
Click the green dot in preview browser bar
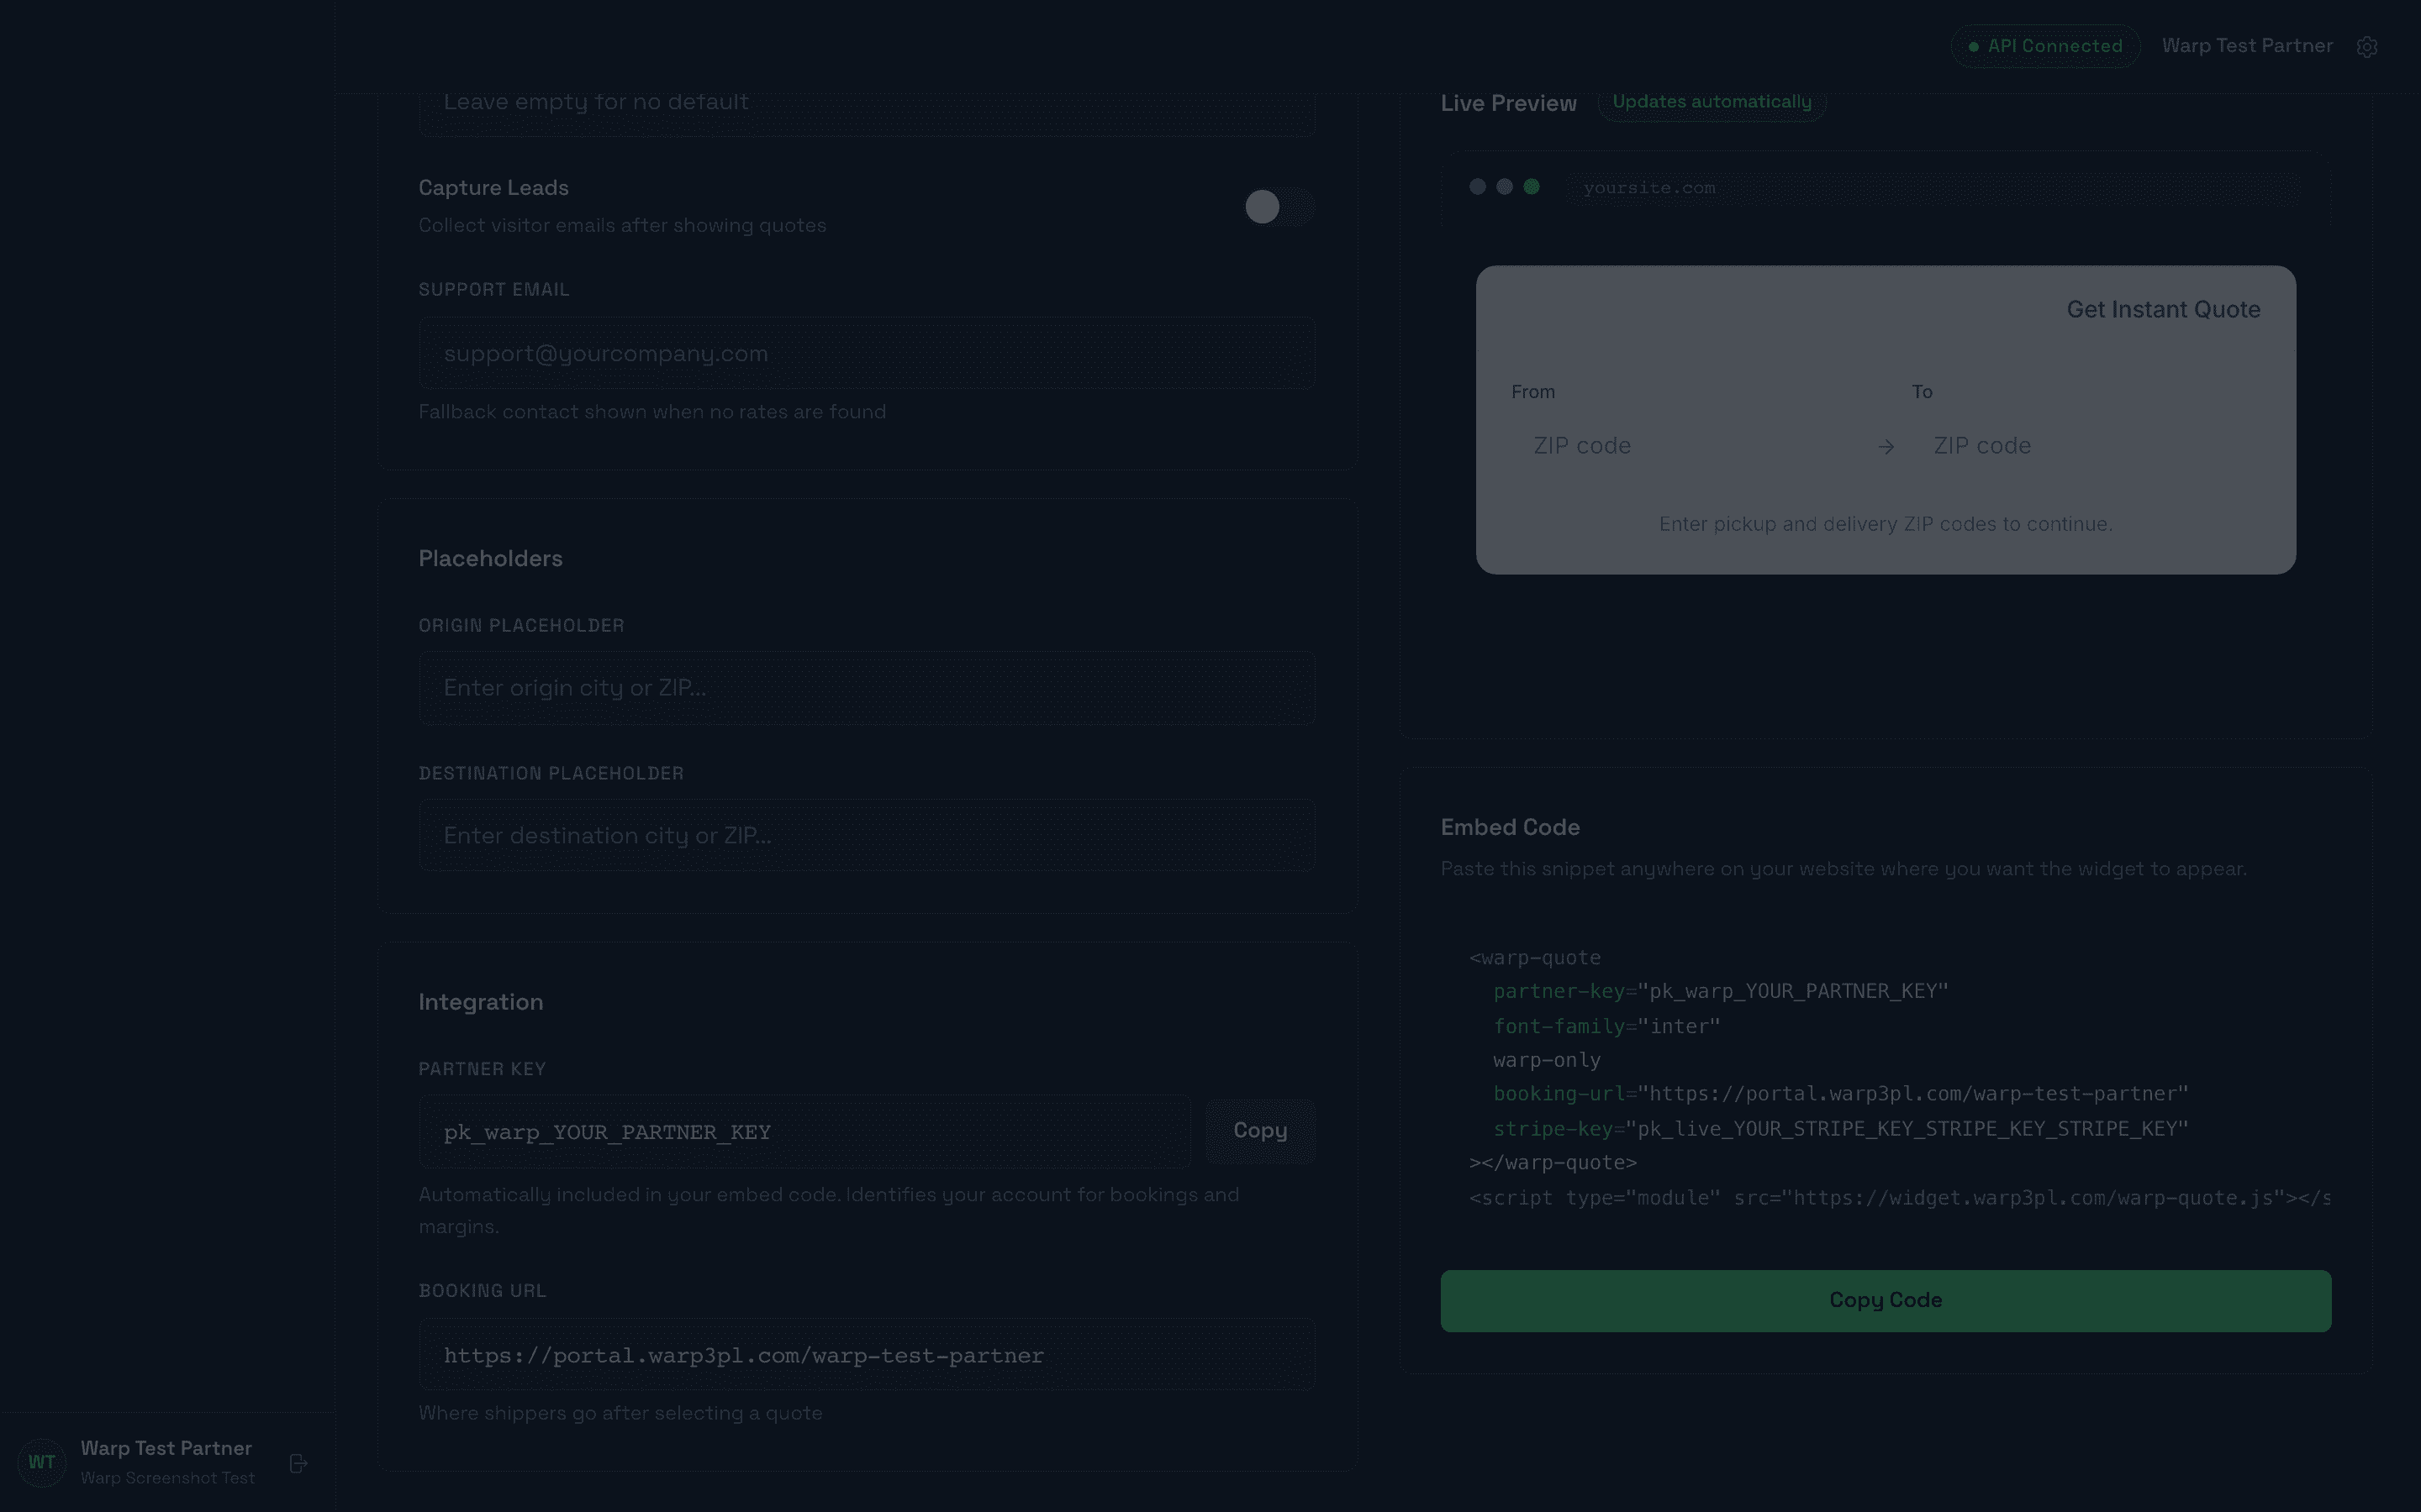(1531, 187)
